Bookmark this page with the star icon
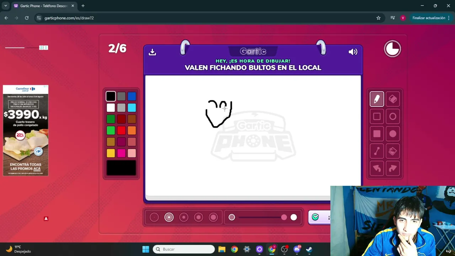 click(x=379, y=18)
